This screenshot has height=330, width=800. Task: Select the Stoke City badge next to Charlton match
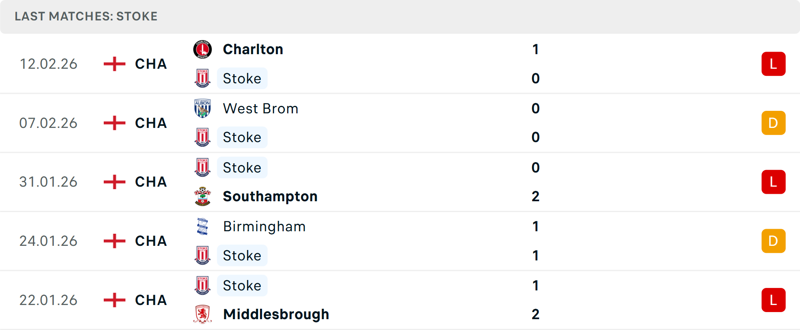coord(202,78)
